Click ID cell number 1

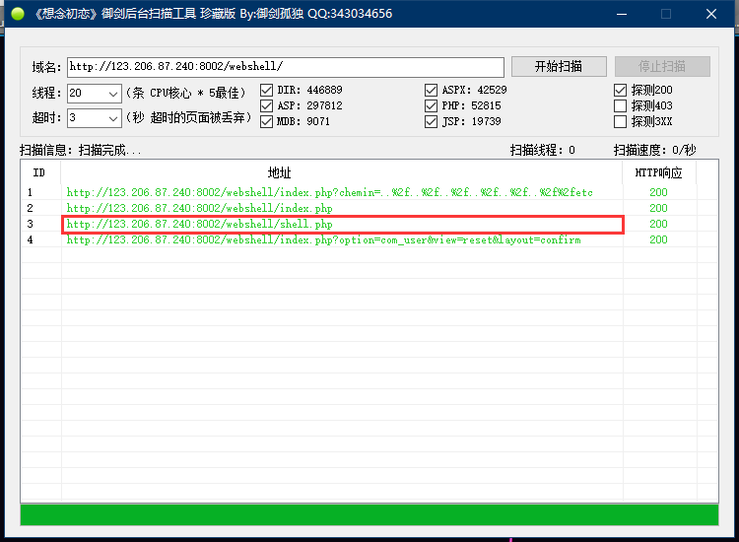coord(31,192)
